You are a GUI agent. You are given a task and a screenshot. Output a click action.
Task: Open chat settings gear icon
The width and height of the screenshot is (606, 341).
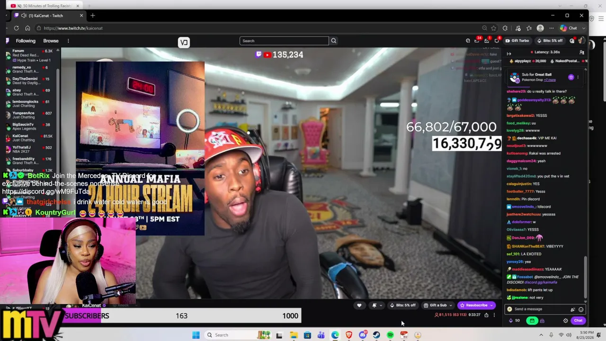[565, 321]
